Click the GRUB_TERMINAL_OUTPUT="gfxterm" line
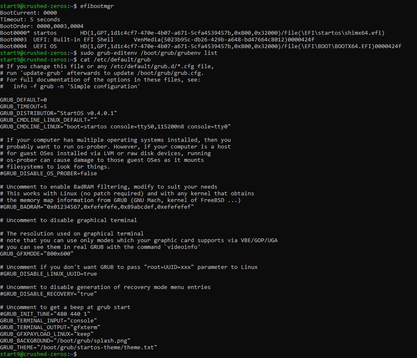Image resolution: width=417 pixels, height=358 pixels. tap(50, 327)
